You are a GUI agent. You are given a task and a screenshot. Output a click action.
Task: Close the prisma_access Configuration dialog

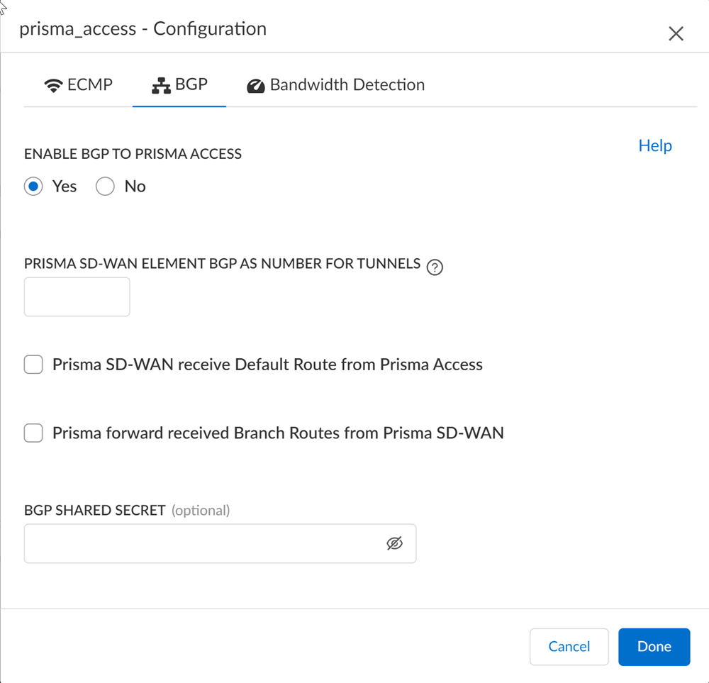click(x=676, y=33)
